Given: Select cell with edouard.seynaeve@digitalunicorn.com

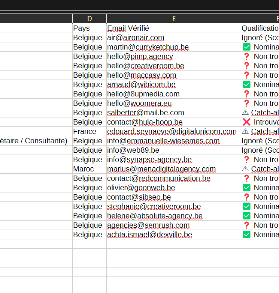Looking at the screenshot, I should point(174,131).
